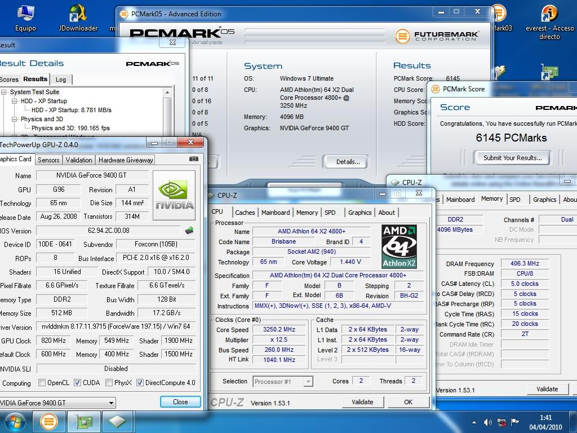
Task: Show hidden tray icons arrow
Action: point(474,423)
